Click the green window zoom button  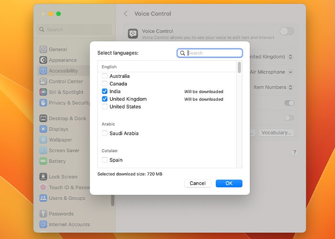point(58,14)
